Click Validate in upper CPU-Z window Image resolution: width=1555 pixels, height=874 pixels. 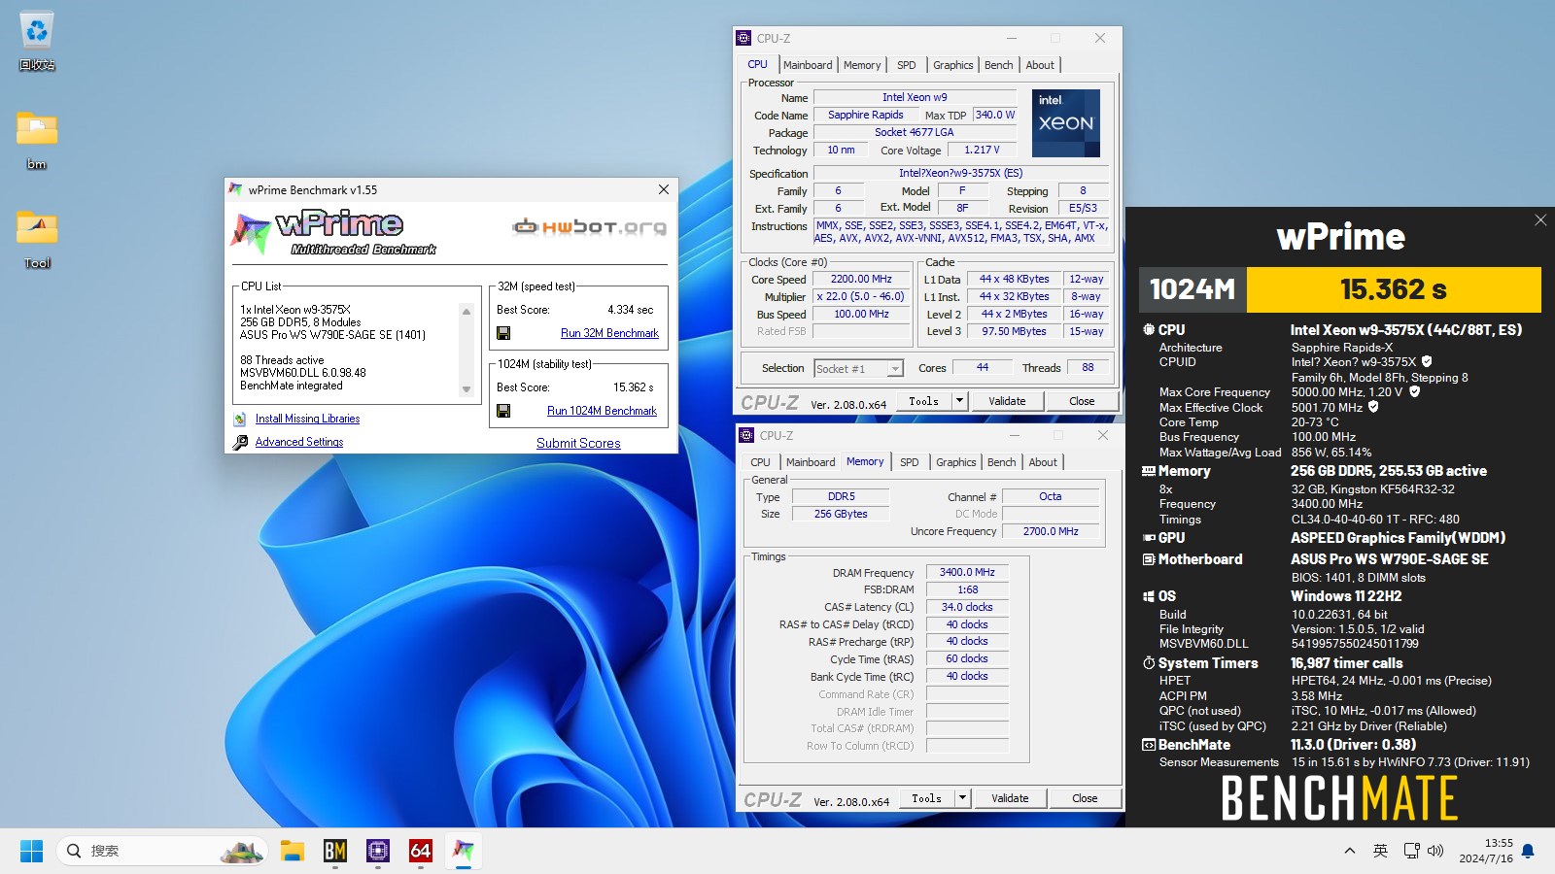[x=1007, y=401]
